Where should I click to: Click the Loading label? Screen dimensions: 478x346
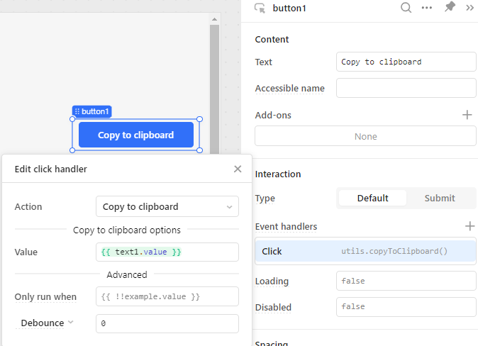pos(272,281)
